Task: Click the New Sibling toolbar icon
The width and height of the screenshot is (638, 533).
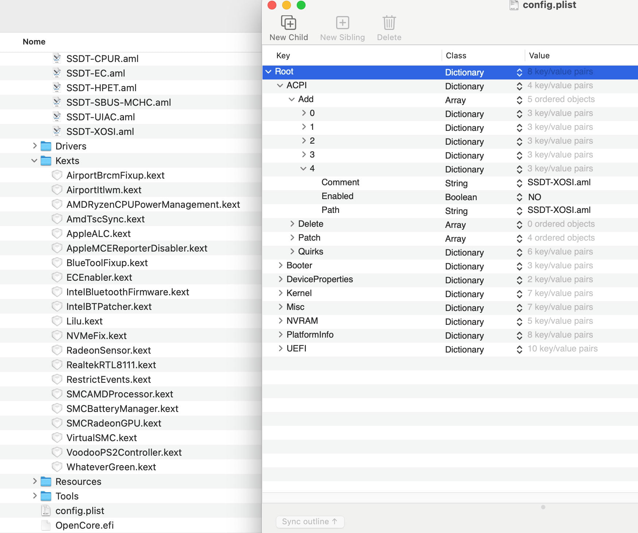Action: (342, 23)
